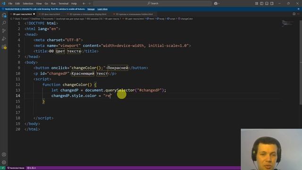Open the Selection menu
The width and height of the screenshot is (302, 170).
(28, 3)
